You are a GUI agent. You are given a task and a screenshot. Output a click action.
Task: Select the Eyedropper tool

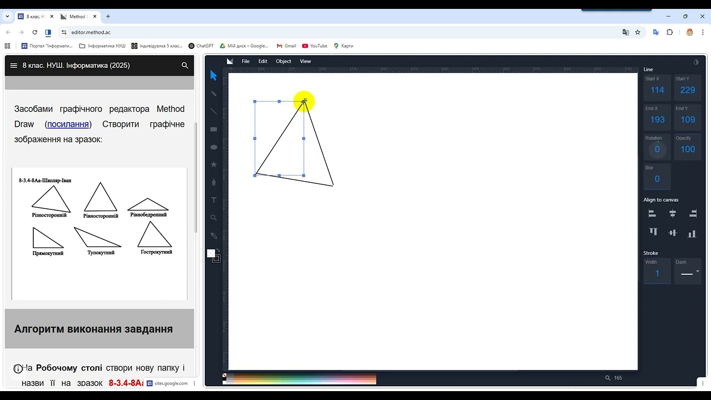214,236
